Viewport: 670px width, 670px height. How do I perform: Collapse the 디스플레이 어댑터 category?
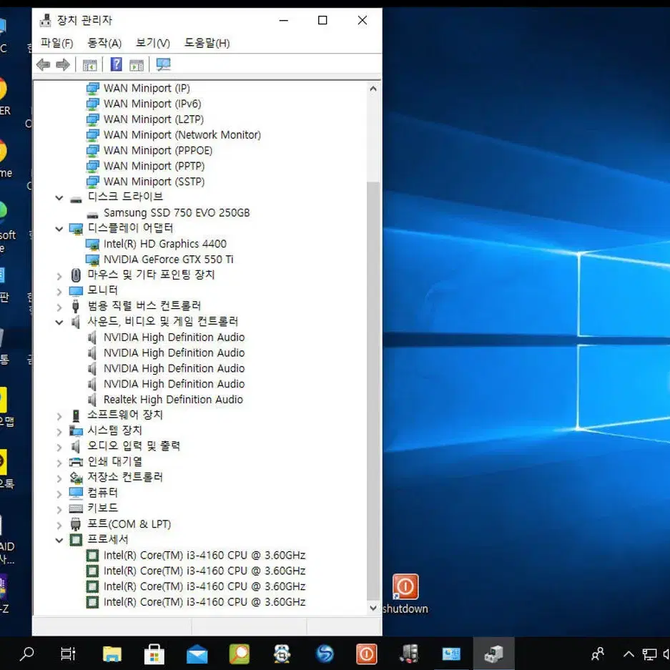[59, 229]
